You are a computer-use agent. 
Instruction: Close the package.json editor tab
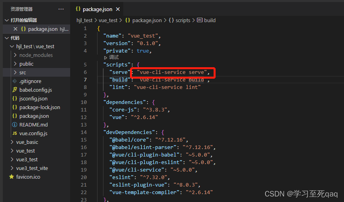(x=118, y=9)
